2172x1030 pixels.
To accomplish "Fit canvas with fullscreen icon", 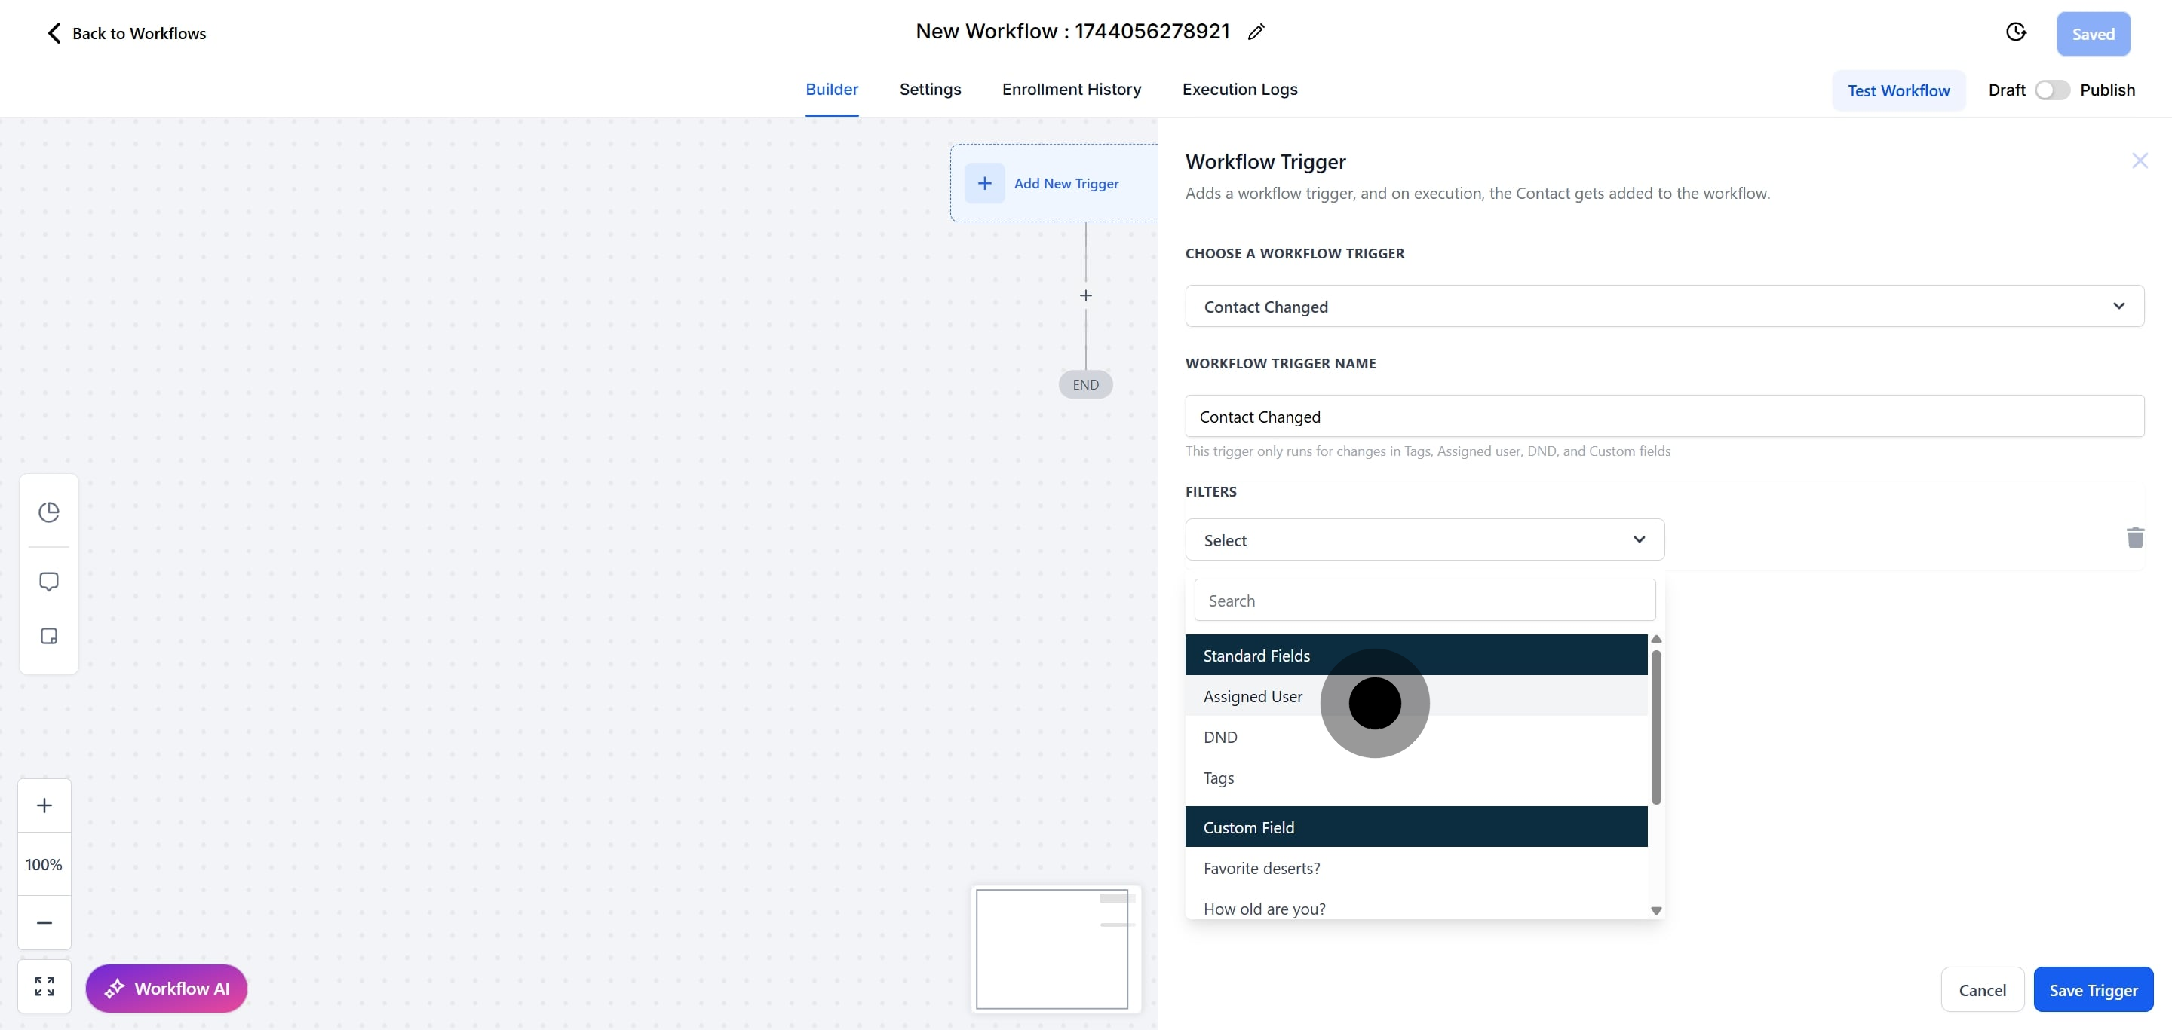I will tap(44, 986).
